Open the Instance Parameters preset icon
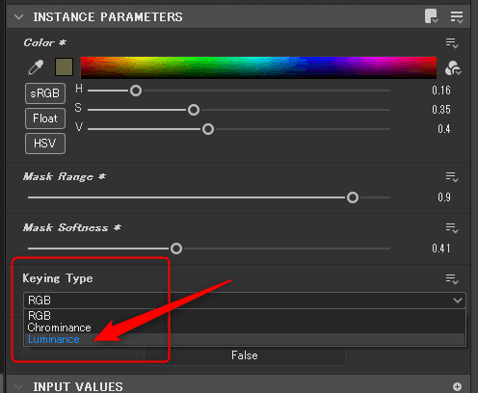 [432, 16]
